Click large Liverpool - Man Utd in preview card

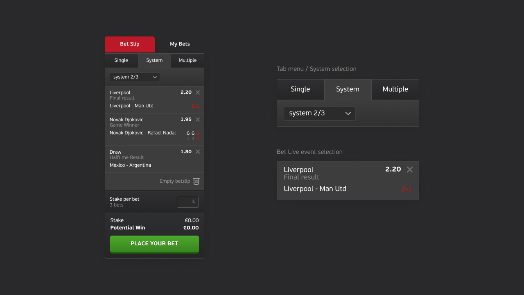(x=315, y=189)
